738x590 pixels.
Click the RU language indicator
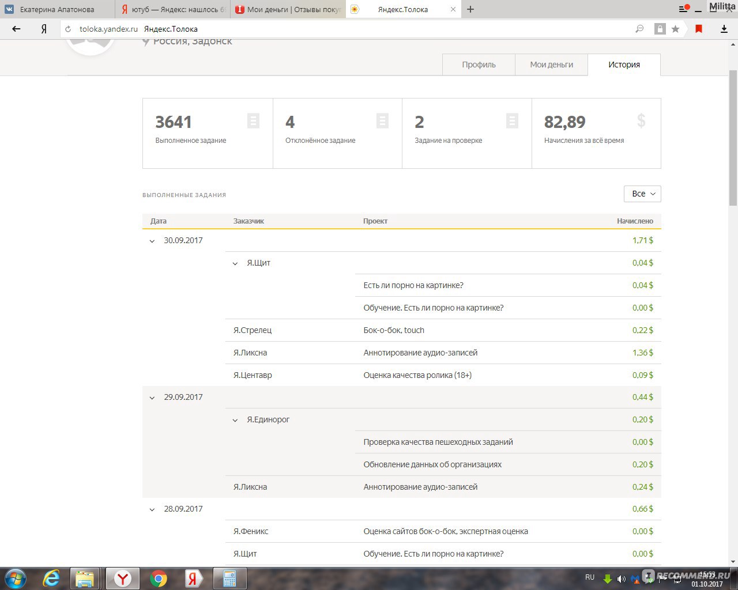pos(590,577)
